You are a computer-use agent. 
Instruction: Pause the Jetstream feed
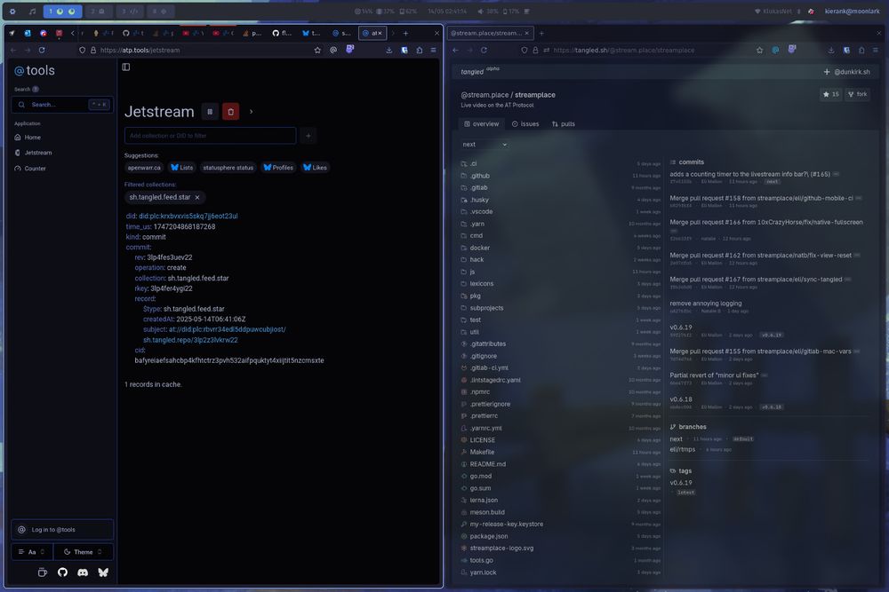[210, 112]
